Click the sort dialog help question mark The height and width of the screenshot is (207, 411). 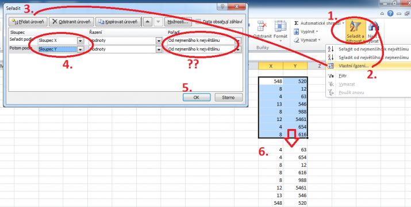tap(222, 6)
